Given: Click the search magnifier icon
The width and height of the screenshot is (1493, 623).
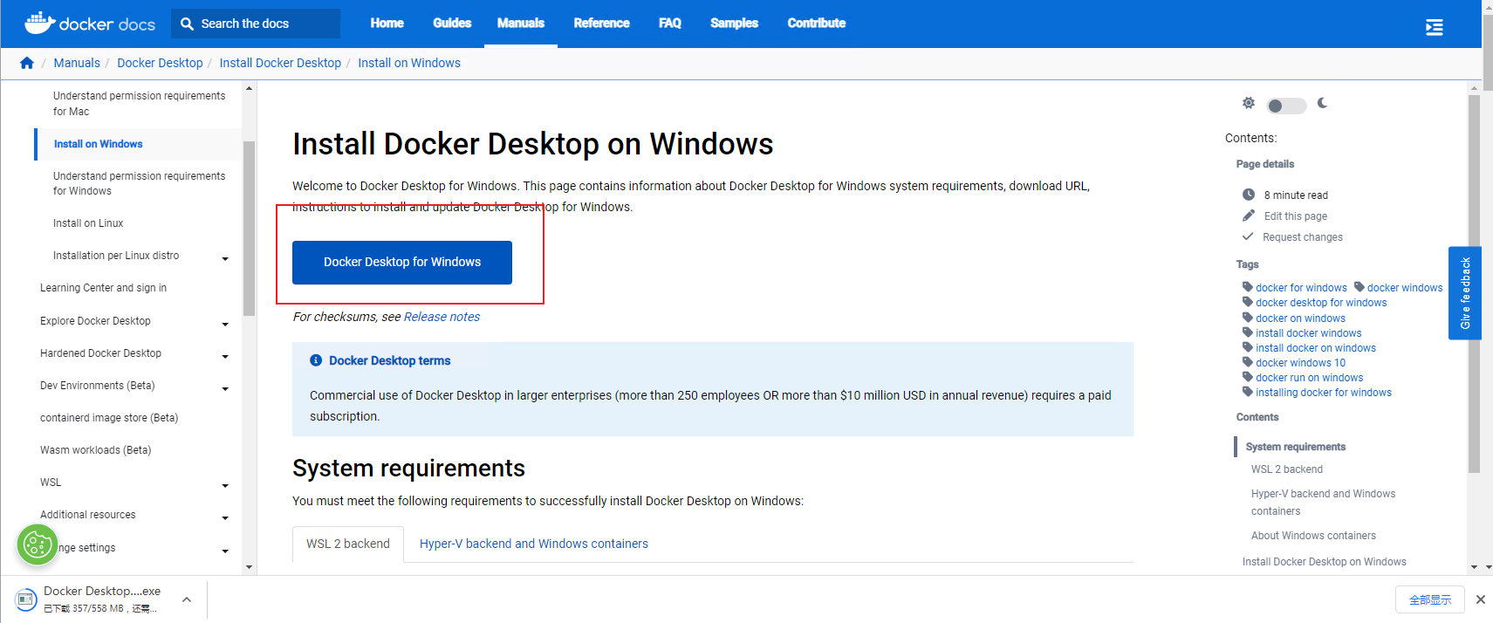Looking at the screenshot, I should pyautogui.click(x=187, y=24).
